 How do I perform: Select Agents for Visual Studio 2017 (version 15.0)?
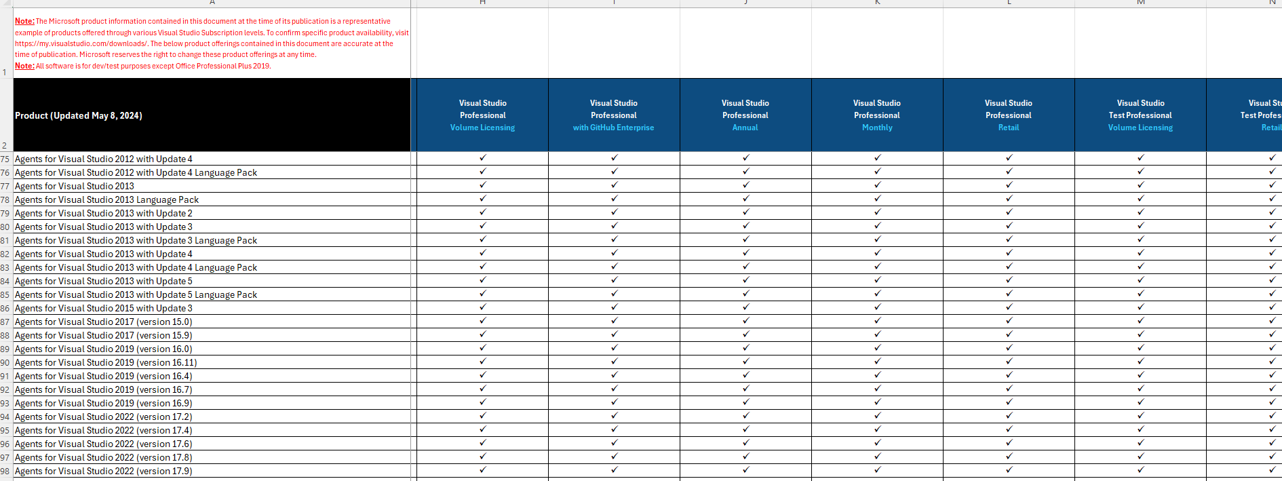[212, 322]
